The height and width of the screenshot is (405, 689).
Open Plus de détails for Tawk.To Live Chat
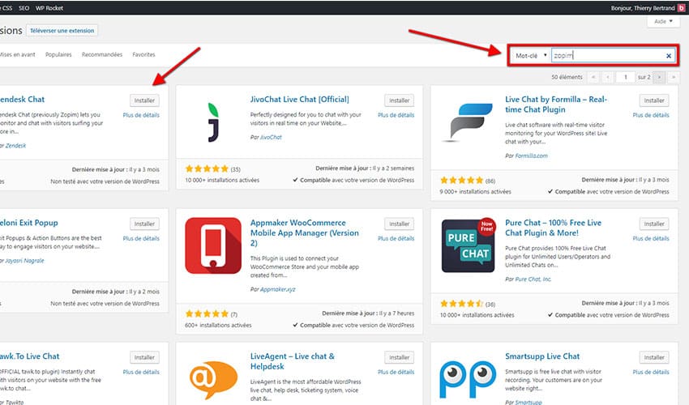click(141, 372)
